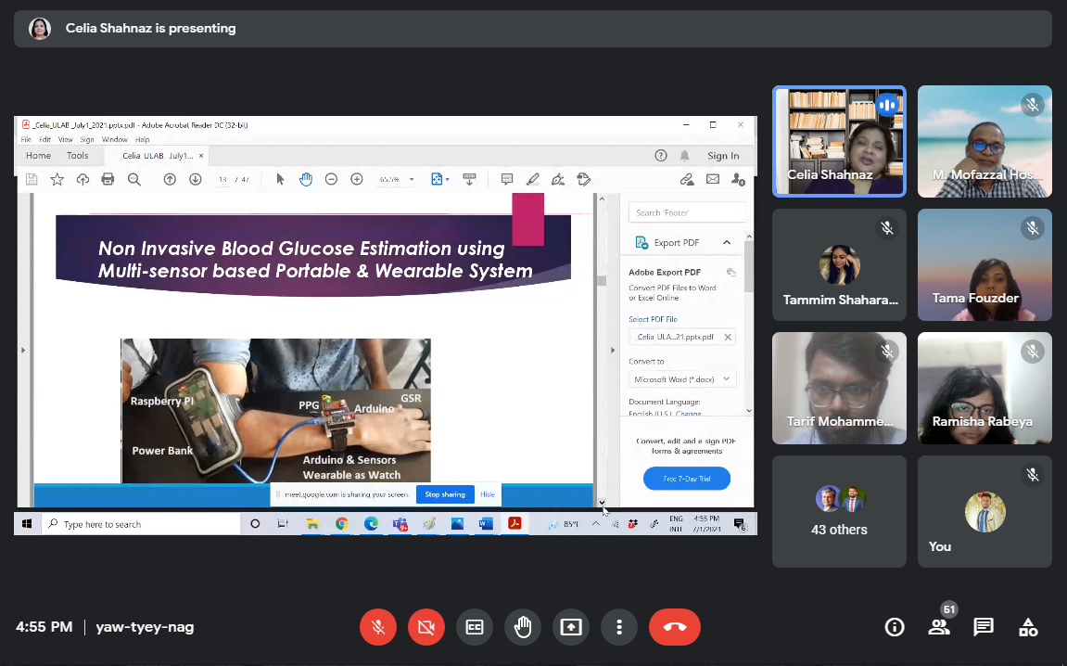
Task: Click the Windows Start button in taskbar
Action: (27, 524)
